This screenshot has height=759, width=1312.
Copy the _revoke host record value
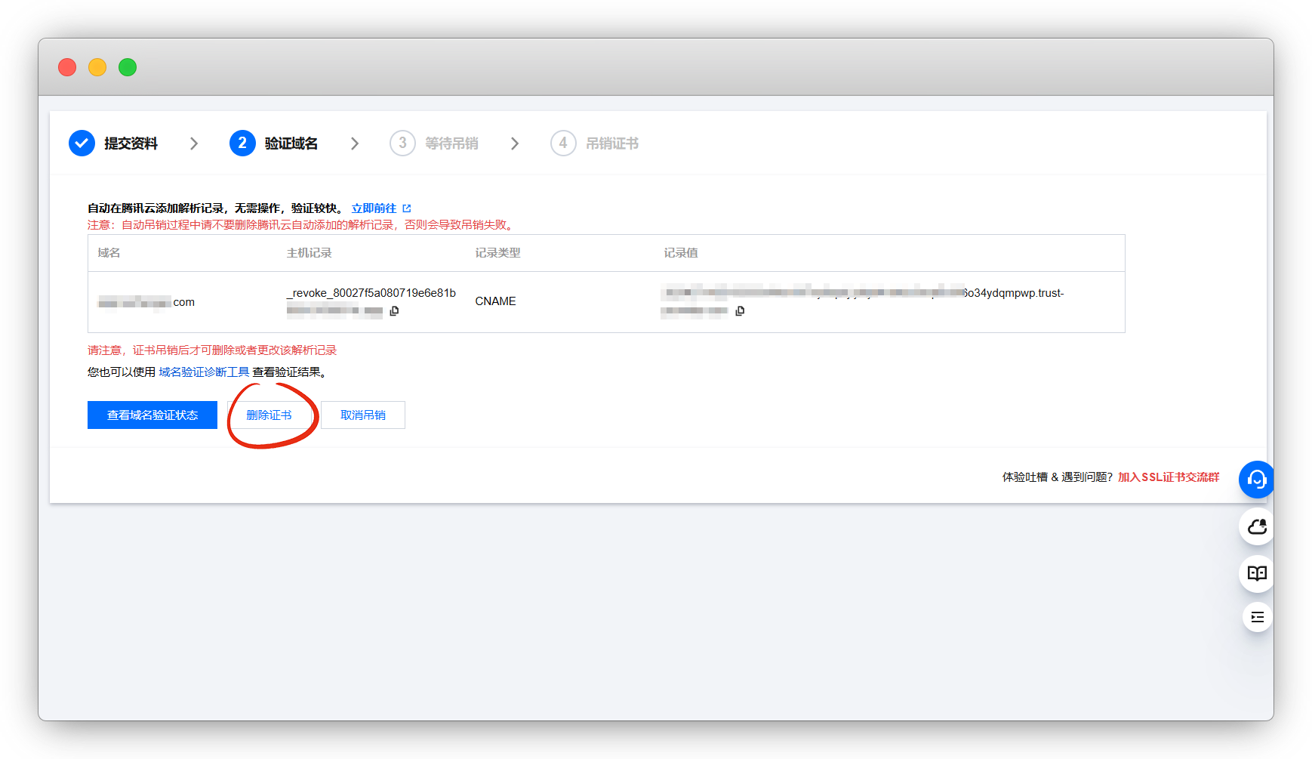394,311
